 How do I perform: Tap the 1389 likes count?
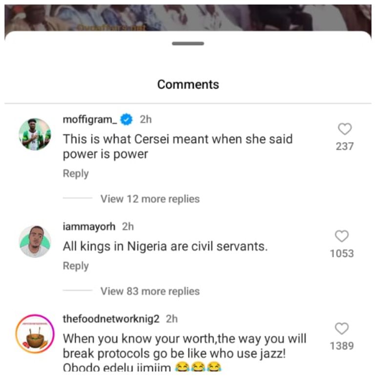coord(342,346)
